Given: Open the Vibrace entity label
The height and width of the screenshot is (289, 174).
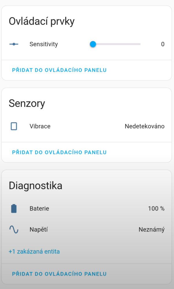Looking at the screenshot, I should click(40, 126).
